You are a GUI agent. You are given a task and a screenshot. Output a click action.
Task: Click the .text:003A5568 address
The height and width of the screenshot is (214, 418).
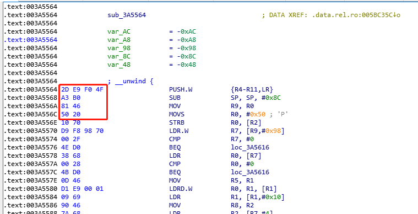pyautogui.click(x=30, y=98)
